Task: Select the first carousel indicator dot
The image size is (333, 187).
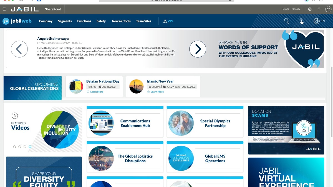Action: point(14,147)
